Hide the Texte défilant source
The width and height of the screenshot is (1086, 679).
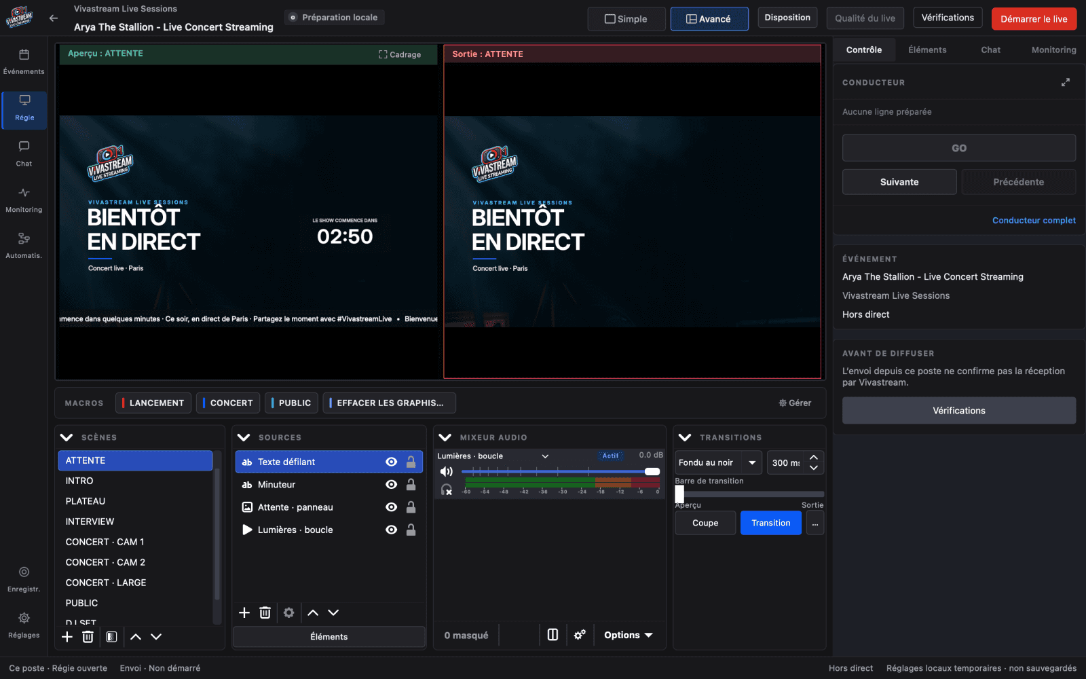(x=391, y=462)
